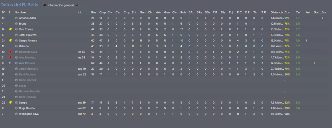
Task: Click the info icon beside Gilberto
Action: pyautogui.click(x=16, y=46)
